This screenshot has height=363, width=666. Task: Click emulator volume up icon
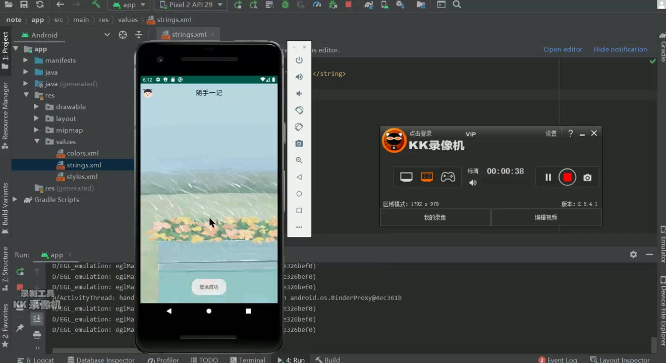(299, 77)
